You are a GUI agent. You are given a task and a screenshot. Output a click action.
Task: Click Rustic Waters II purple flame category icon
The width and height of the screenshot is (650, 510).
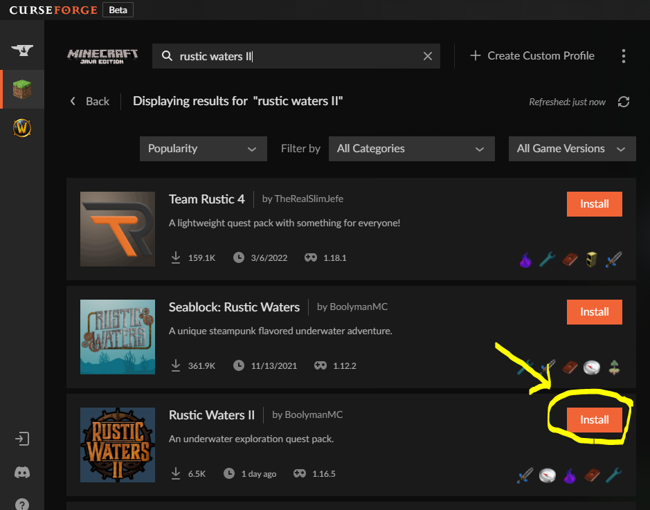pyautogui.click(x=570, y=475)
